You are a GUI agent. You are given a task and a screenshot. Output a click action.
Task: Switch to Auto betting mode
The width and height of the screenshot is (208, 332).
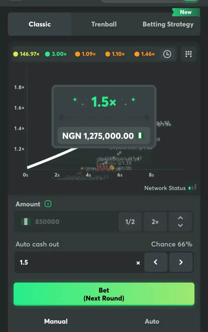click(x=152, y=321)
